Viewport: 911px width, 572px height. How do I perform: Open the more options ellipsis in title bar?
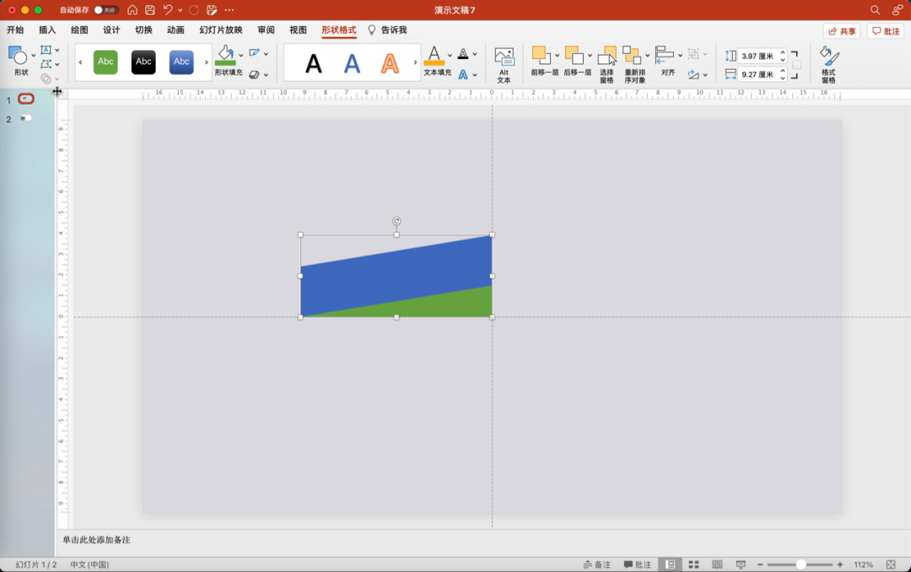[229, 10]
